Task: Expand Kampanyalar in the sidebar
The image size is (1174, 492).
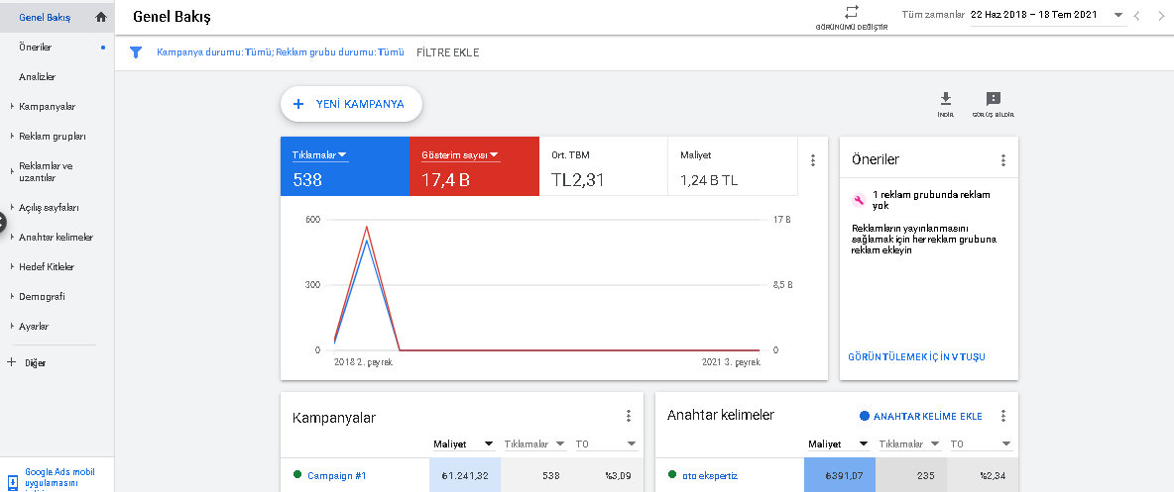Action: [x=12, y=107]
